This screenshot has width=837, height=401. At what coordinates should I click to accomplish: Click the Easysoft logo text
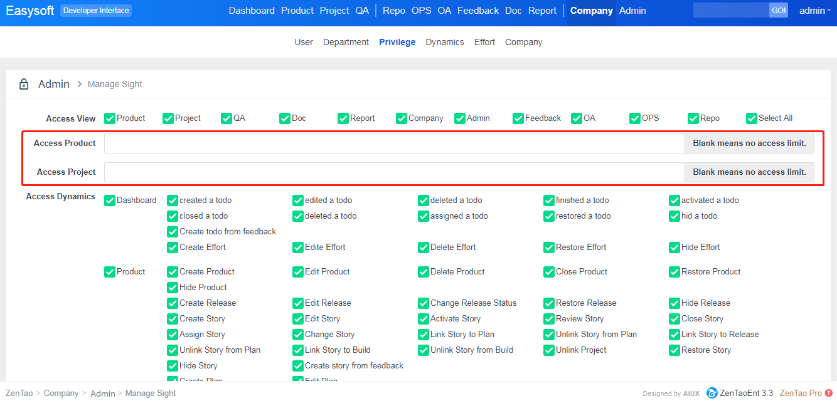30,11
